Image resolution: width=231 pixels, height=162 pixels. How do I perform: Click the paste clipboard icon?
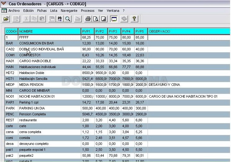(x=42, y=19)
